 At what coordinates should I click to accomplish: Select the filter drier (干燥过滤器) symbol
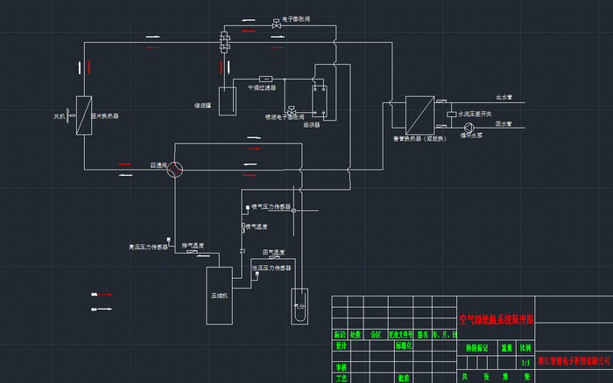265,79
